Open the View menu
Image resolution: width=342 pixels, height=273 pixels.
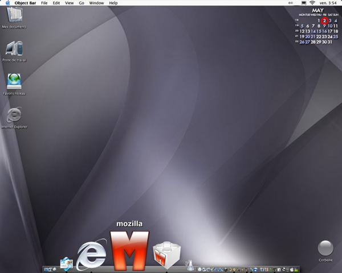(x=69, y=3)
